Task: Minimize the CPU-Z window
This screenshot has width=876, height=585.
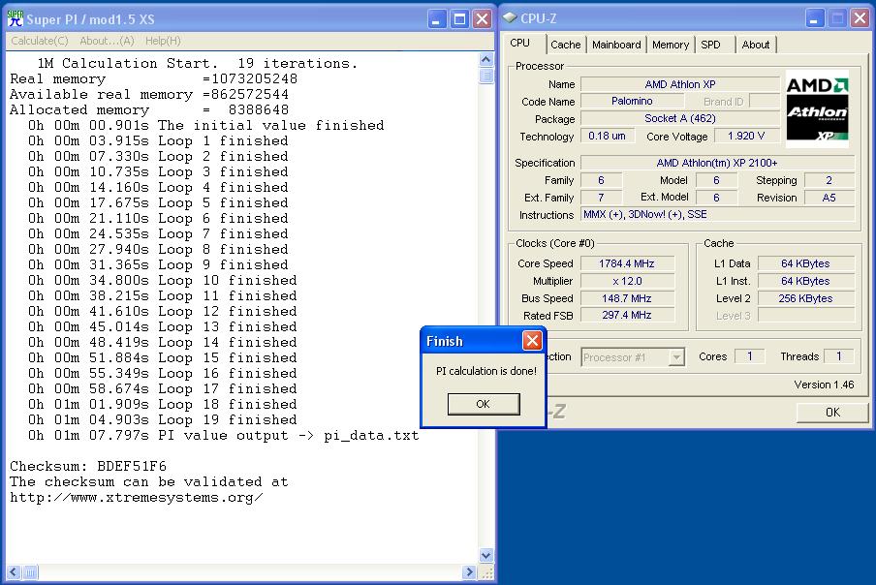Action: [815, 18]
